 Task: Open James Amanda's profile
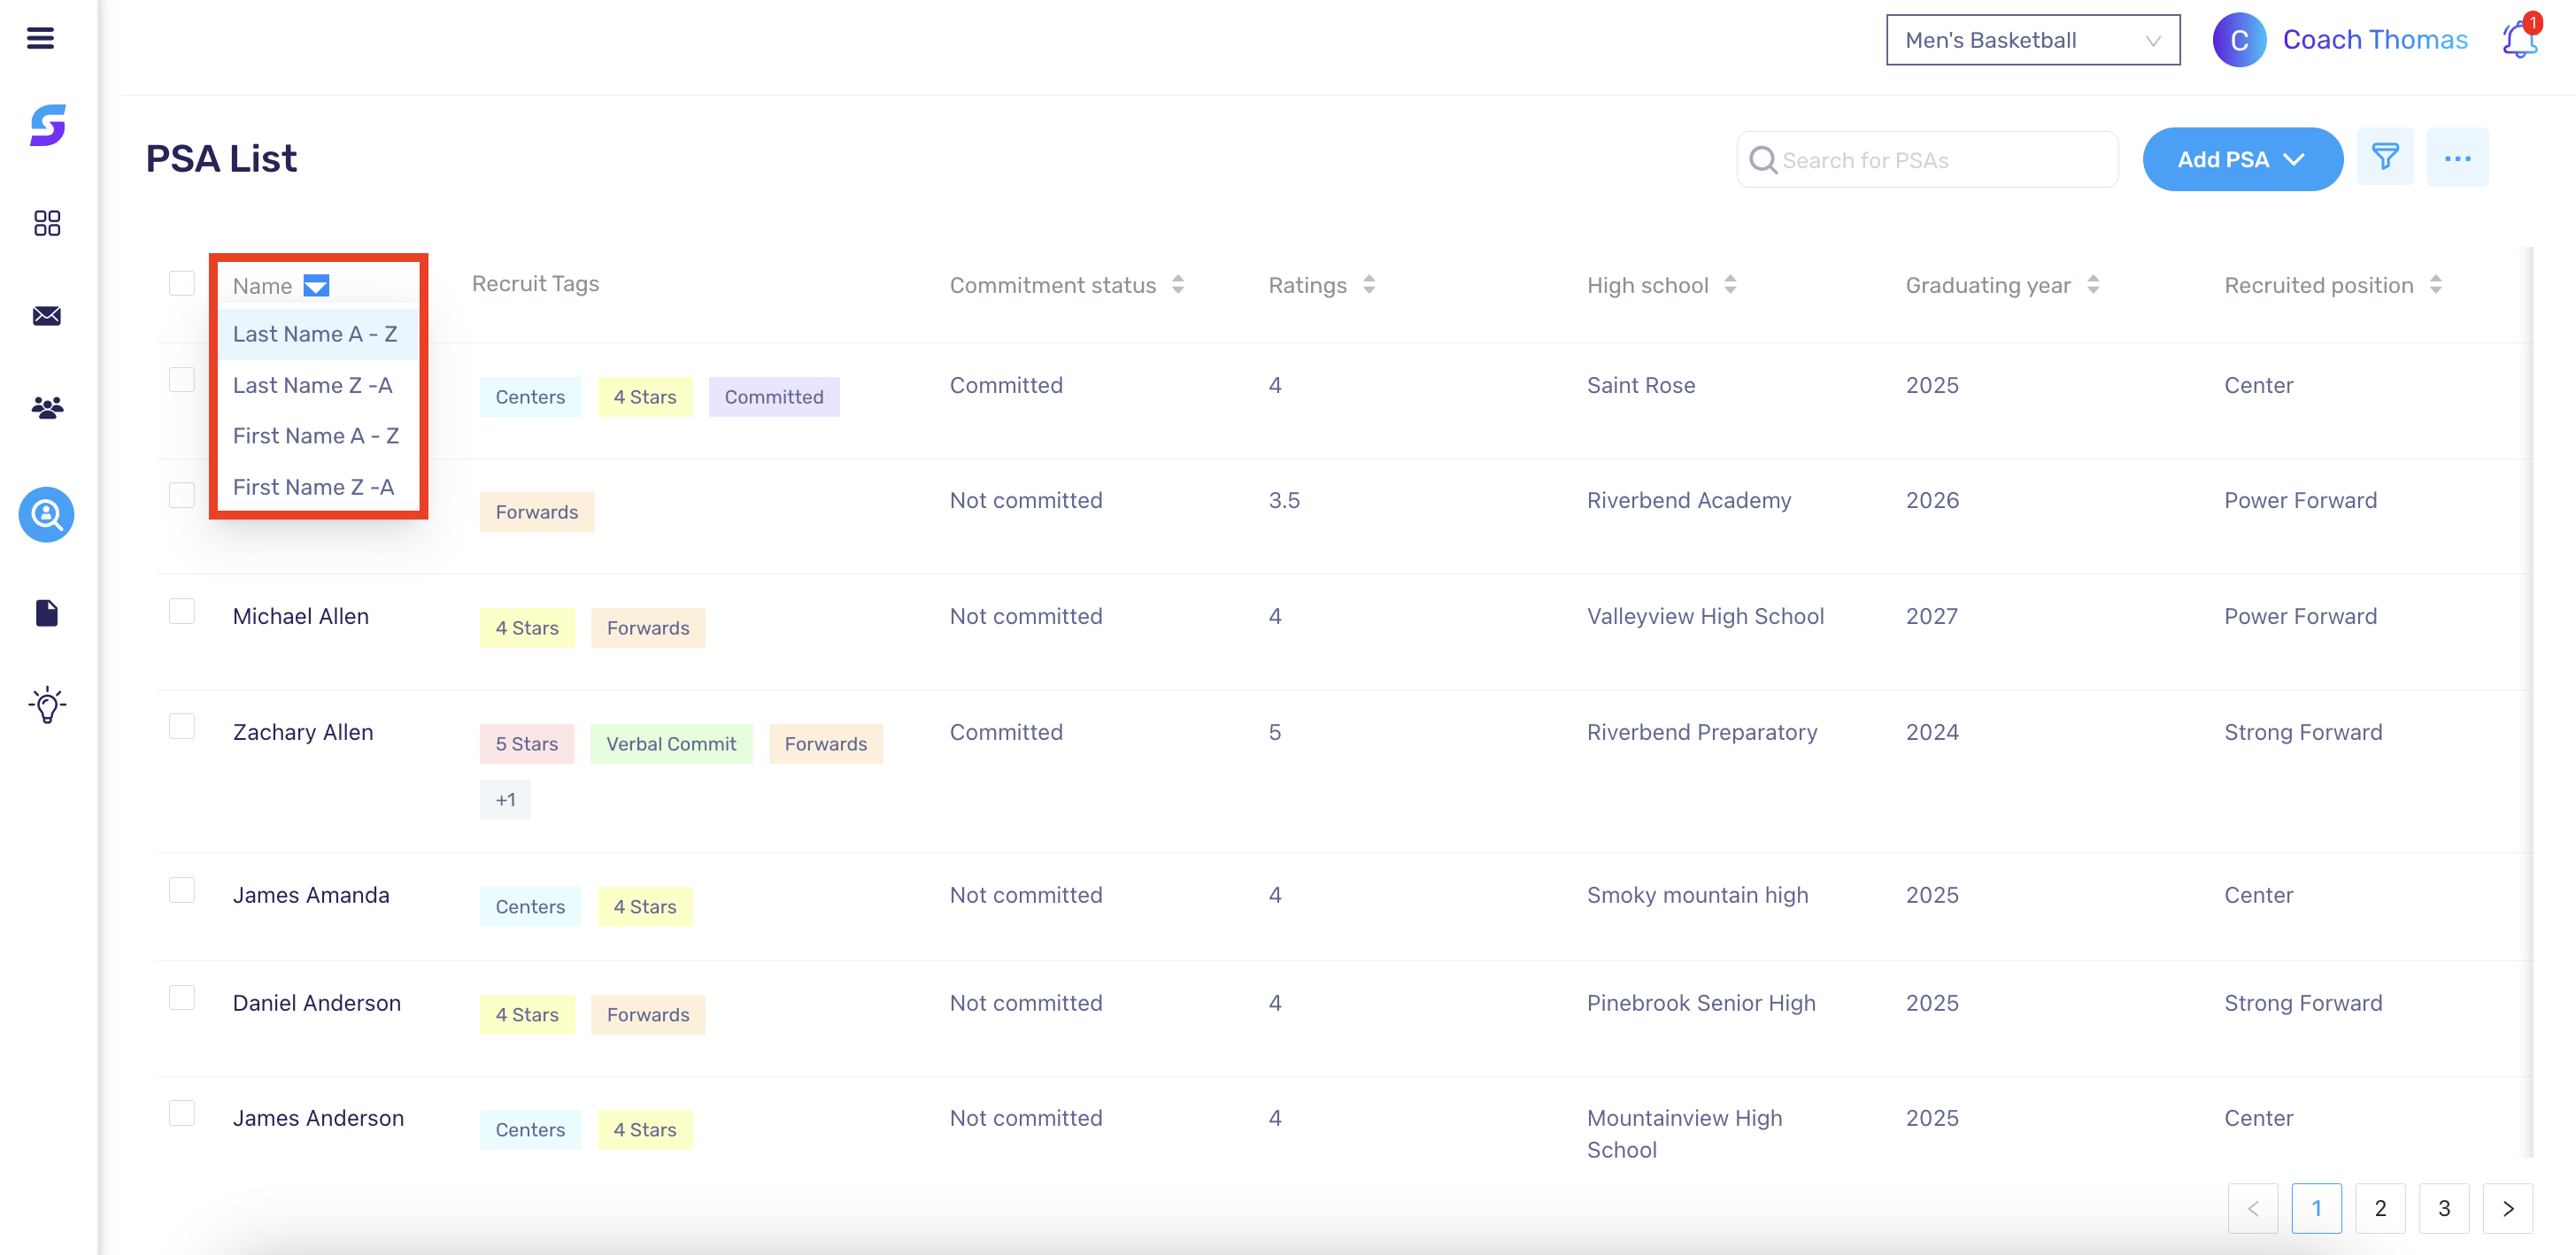coord(311,895)
